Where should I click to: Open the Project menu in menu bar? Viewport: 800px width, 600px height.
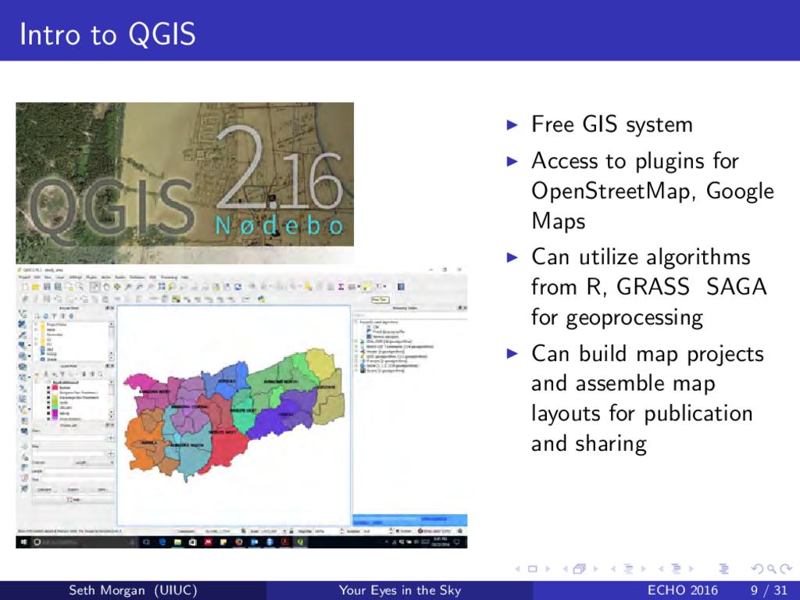pos(23,277)
